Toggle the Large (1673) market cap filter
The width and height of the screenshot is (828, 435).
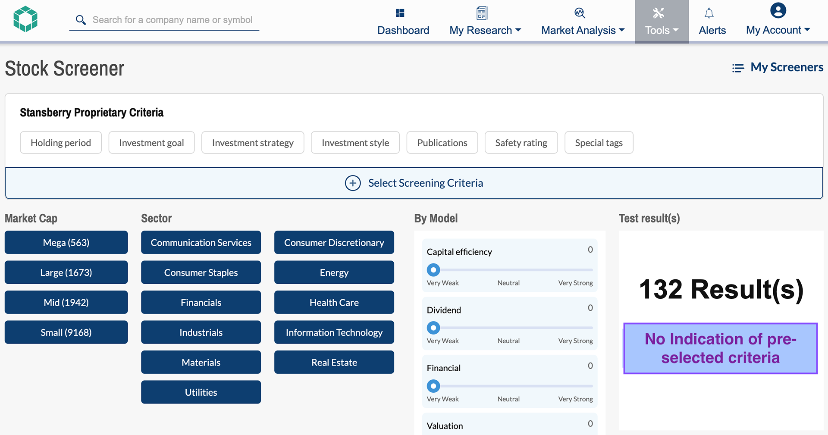pos(66,272)
